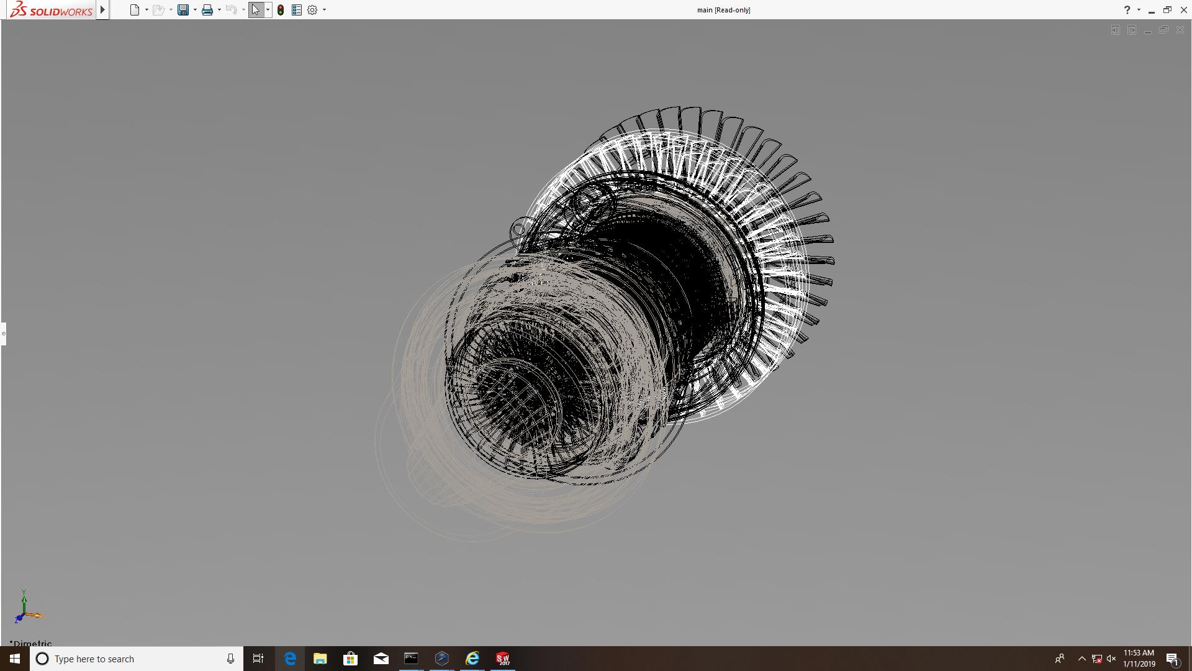Image resolution: width=1192 pixels, height=671 pixels.
Task: Open the Help dropdown arrow
Action: [1139, 10]
